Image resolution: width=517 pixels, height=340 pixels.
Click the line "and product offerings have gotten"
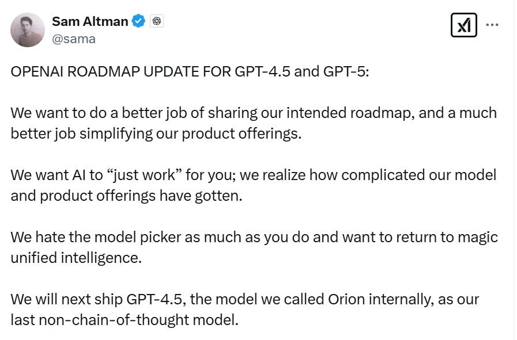tap(126, 196)
